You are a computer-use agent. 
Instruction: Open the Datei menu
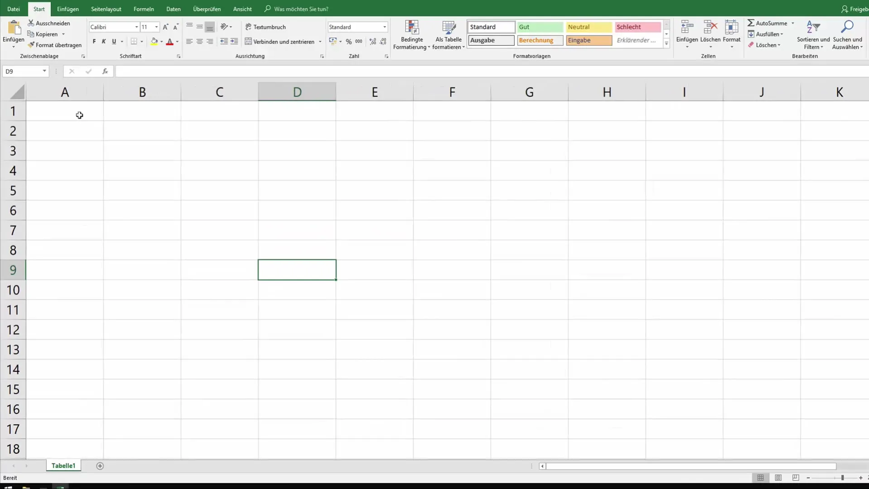pos(14,9)
